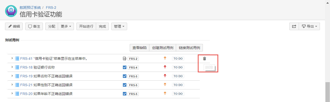Click orange priority arrow in FRS-41 row
330x102 pixels.
pyautogui.click(x=165, y=58)
